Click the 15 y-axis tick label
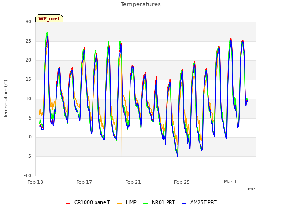The height and width of the screenshot is (211, 282). tap(28, 79)
